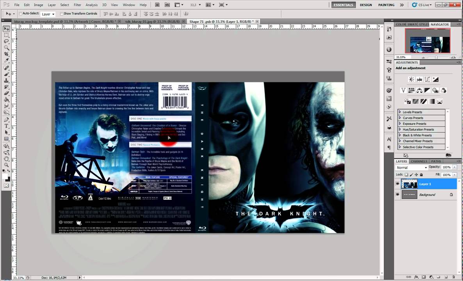The image size is (463, 281).
Task: Select the Brush tool
Action: point(6,75)
